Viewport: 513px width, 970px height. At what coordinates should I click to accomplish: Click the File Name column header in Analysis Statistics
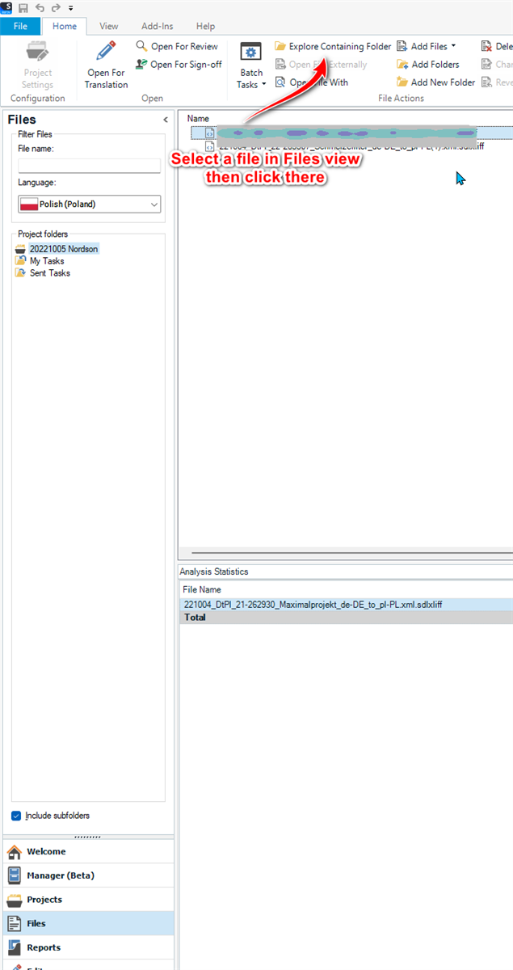click(x=202, y=590)
